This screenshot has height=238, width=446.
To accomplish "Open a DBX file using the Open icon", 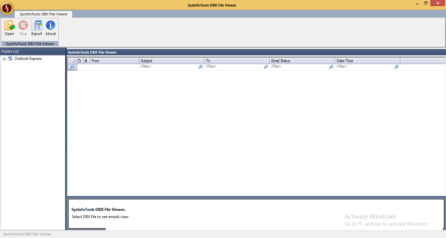I will [9, 28].
